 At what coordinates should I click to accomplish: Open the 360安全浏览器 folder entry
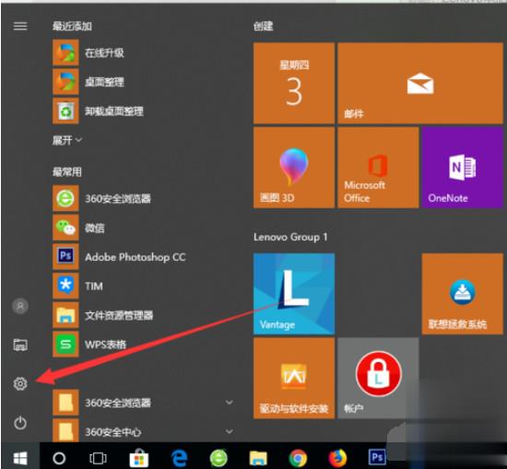click(142, 403)
